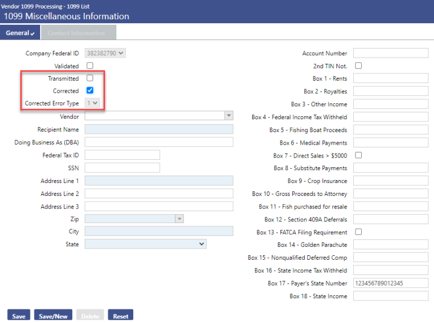Screen dimensions: 434x323
Task: Click into the Recipient Name field
Action: (x=159, y=129)
